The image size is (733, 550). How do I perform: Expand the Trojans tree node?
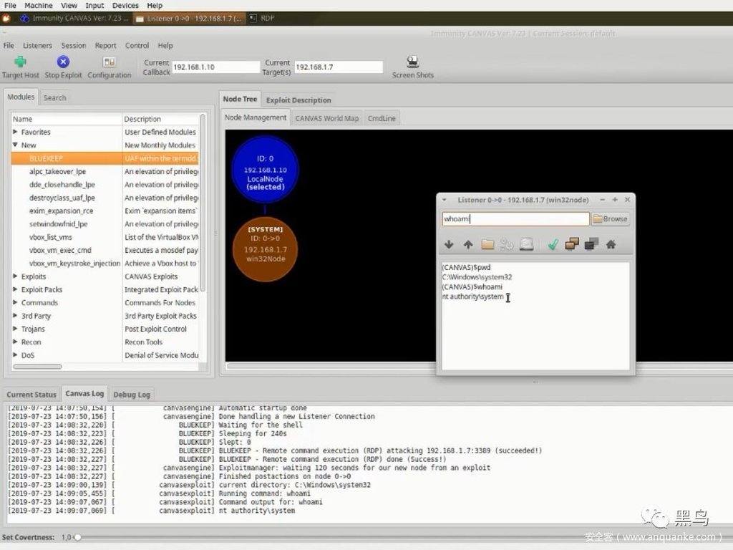click(16, 329)
